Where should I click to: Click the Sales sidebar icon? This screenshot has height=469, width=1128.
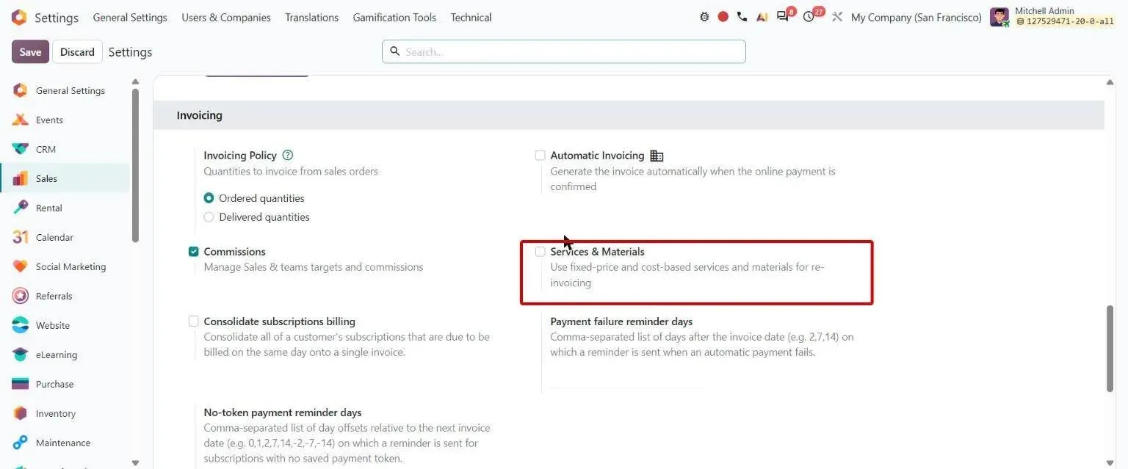(x=21, y=178)
